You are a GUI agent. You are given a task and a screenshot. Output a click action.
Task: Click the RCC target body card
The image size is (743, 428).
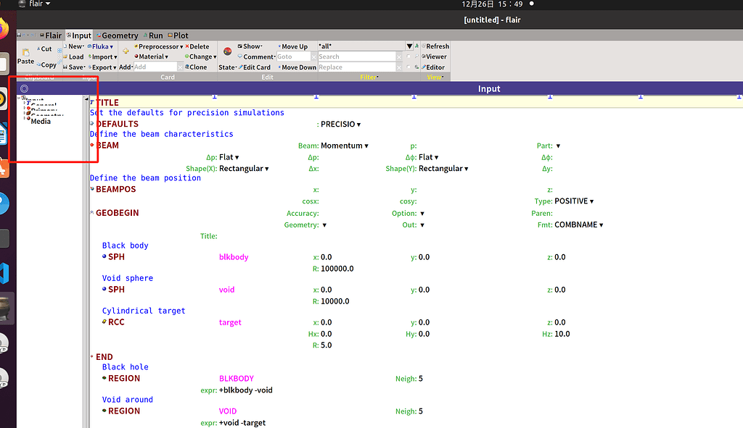pyautogui.click(x=116, y=322)
